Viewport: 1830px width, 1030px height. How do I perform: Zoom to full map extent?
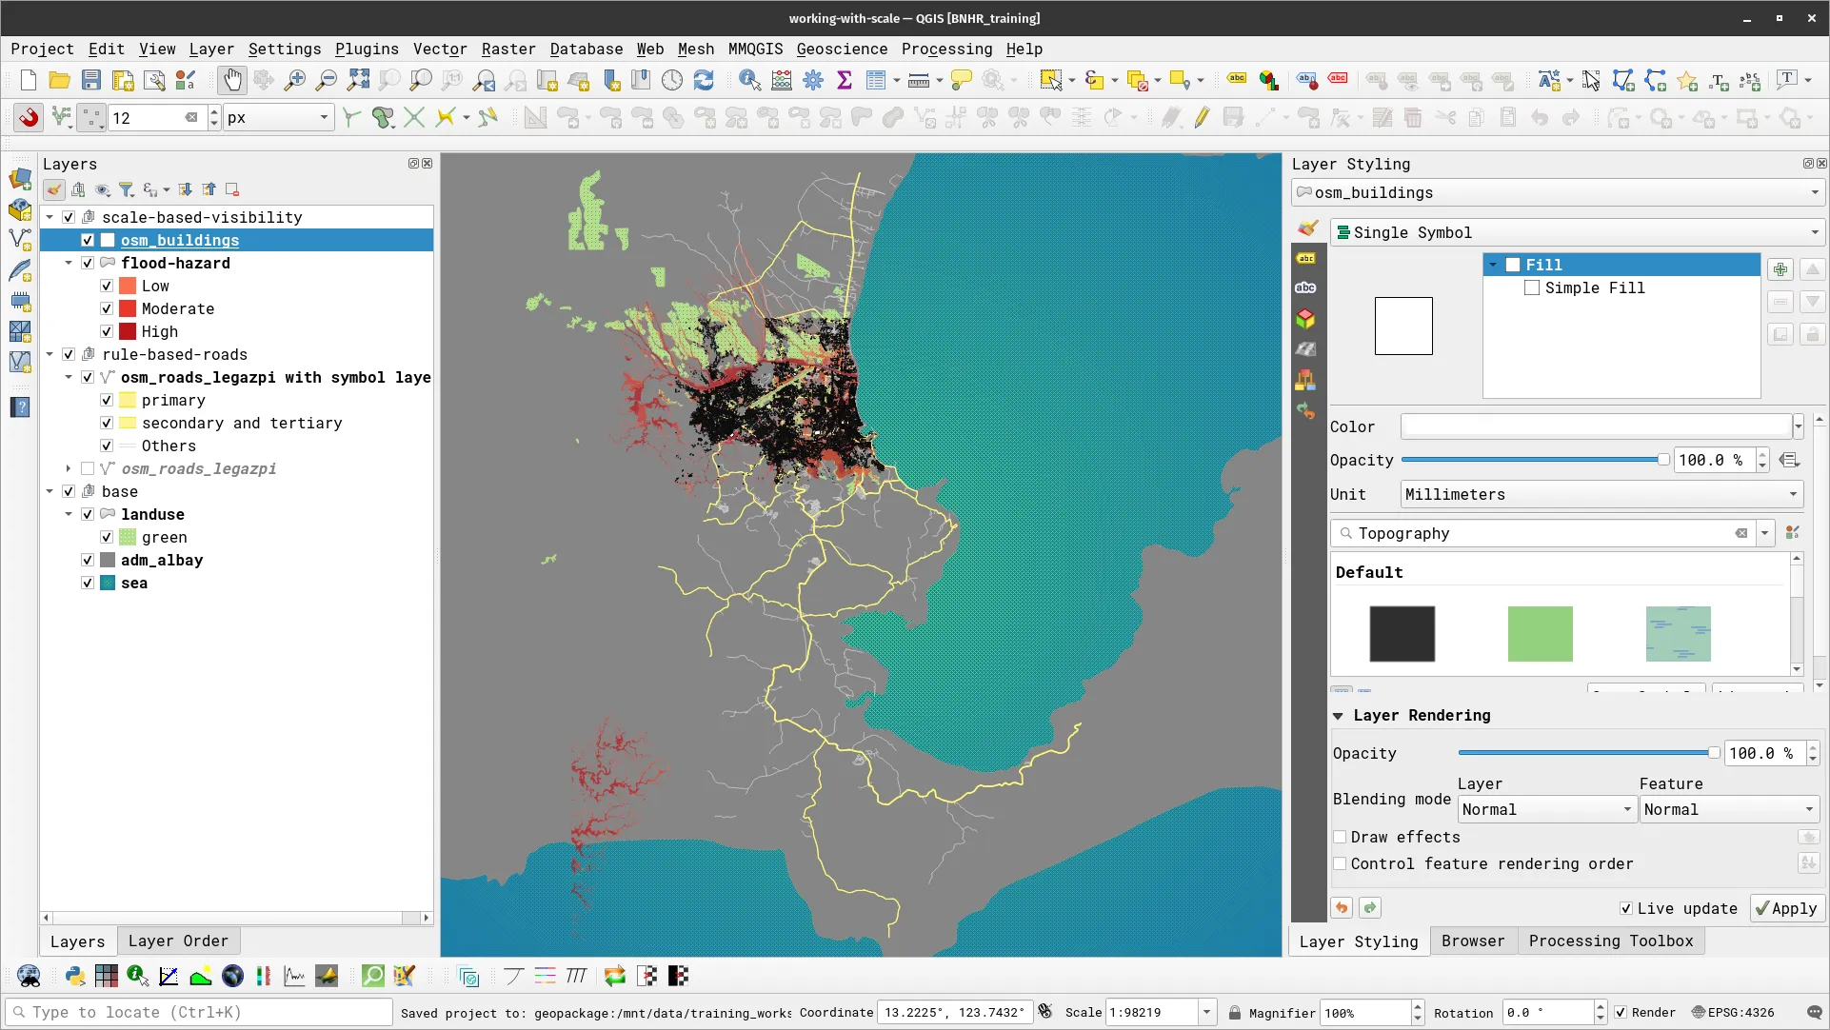[x=358, y=80]
